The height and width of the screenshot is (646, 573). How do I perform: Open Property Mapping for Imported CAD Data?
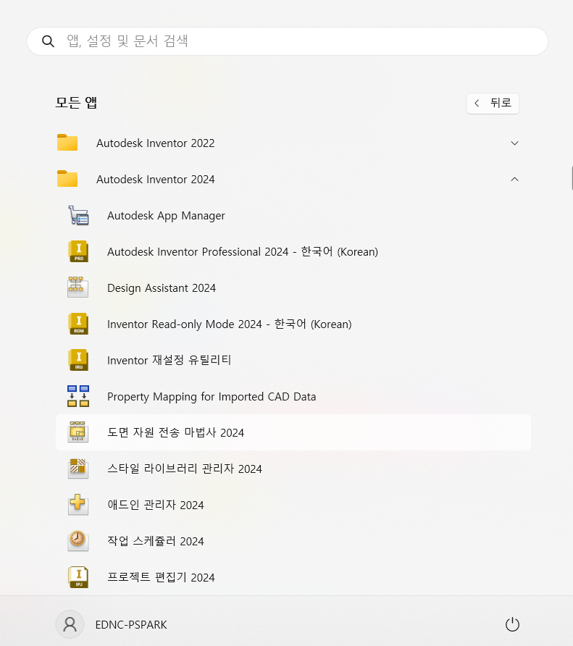point(293,396)
